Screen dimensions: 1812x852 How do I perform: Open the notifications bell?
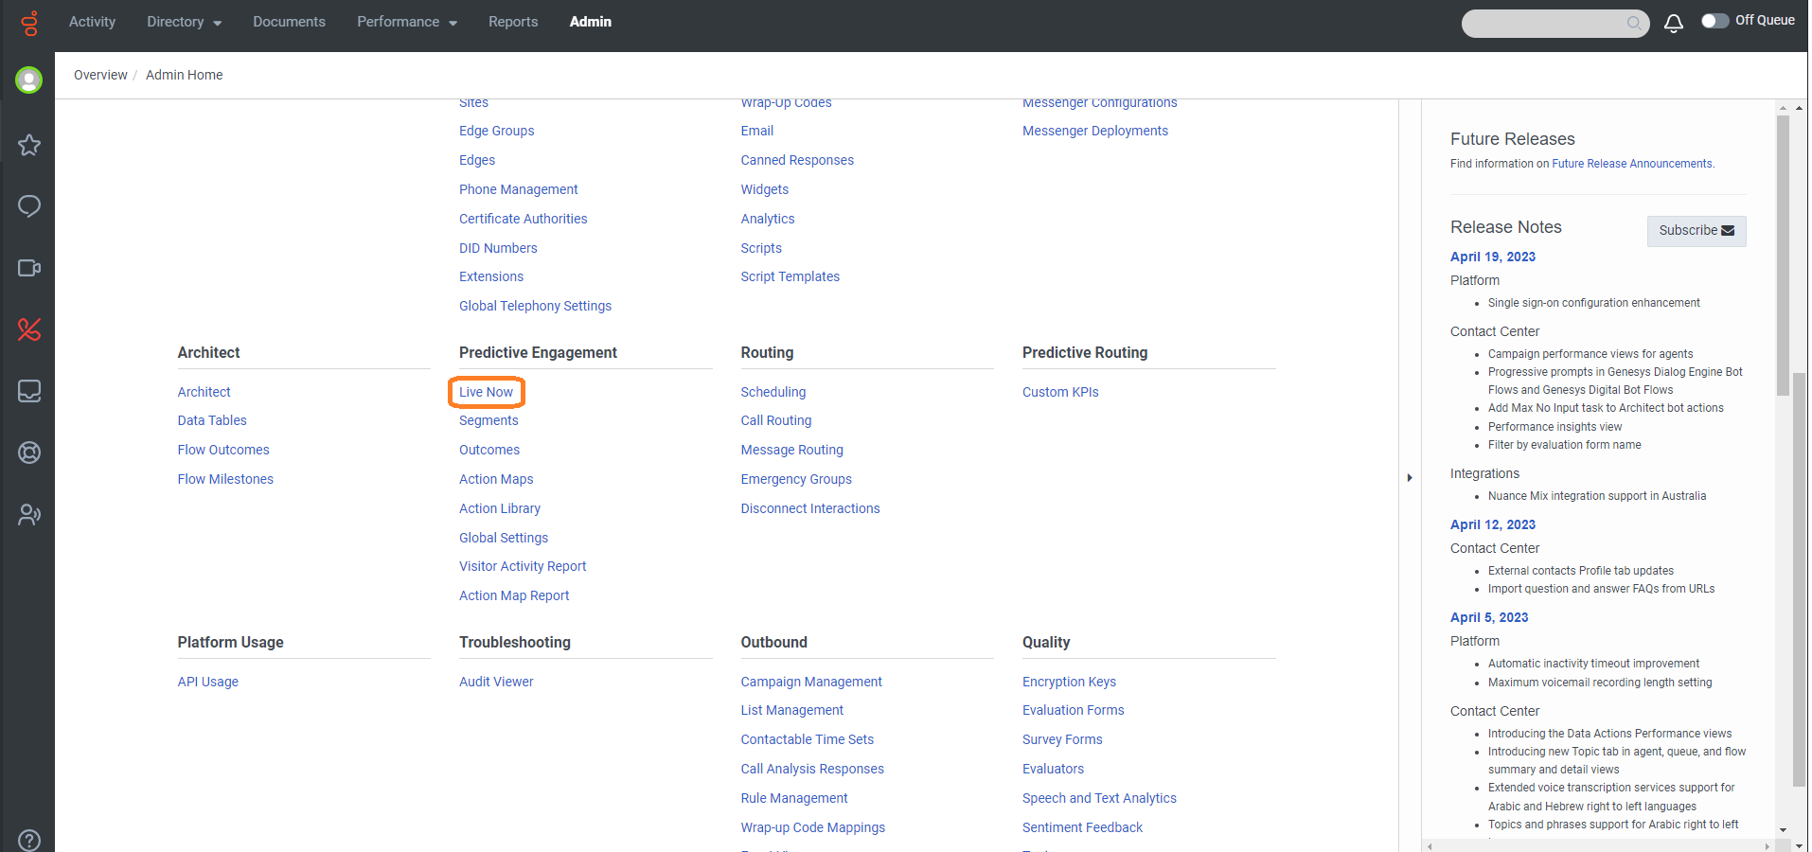(x=1674, y=22)
